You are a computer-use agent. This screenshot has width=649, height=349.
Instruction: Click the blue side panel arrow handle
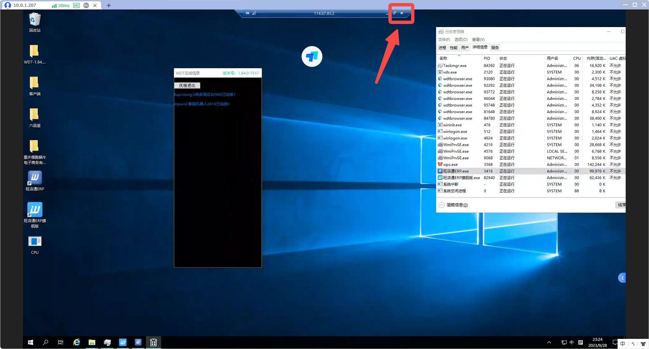pos(622,278)
